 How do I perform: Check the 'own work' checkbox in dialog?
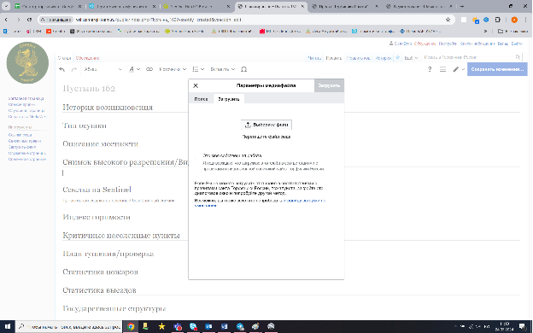(x=196, y=156)
